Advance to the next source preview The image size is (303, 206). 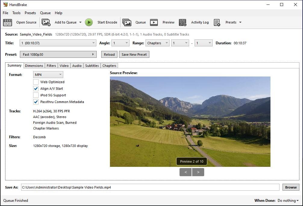(x=198, y=172)
